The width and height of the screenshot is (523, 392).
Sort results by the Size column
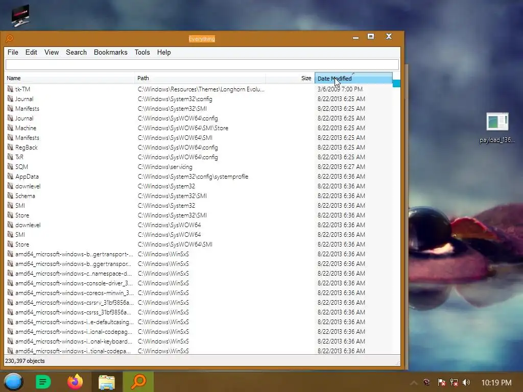coord(290,78)
